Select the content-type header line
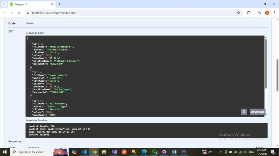279x156 pixels. (59, 129)
